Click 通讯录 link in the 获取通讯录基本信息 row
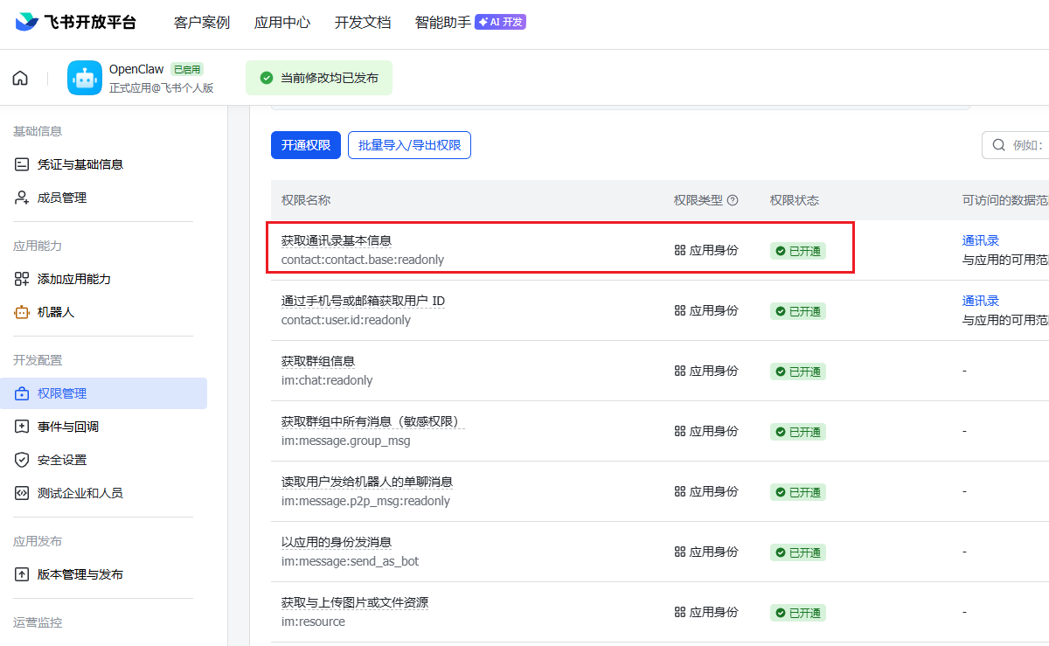1049x646 pixels. tap(980, 240)
